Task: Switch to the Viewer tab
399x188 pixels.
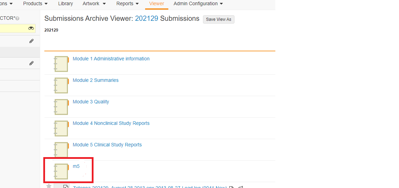Action: [x=157, y=4]
